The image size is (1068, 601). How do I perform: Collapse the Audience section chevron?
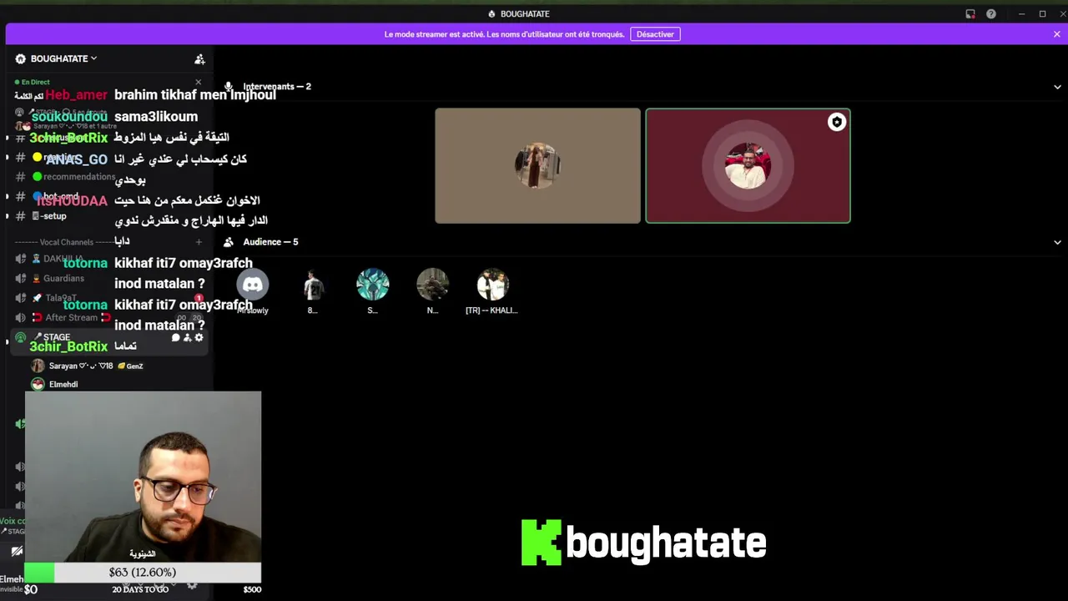pyautogui.click(x=1057, y=242)
